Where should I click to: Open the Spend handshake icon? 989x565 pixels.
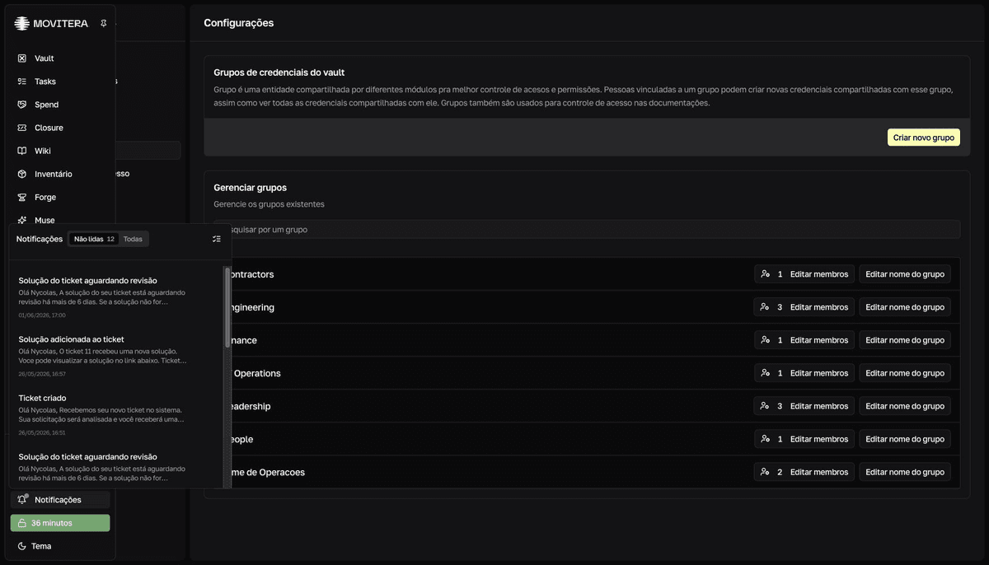(x=22, y=105)
